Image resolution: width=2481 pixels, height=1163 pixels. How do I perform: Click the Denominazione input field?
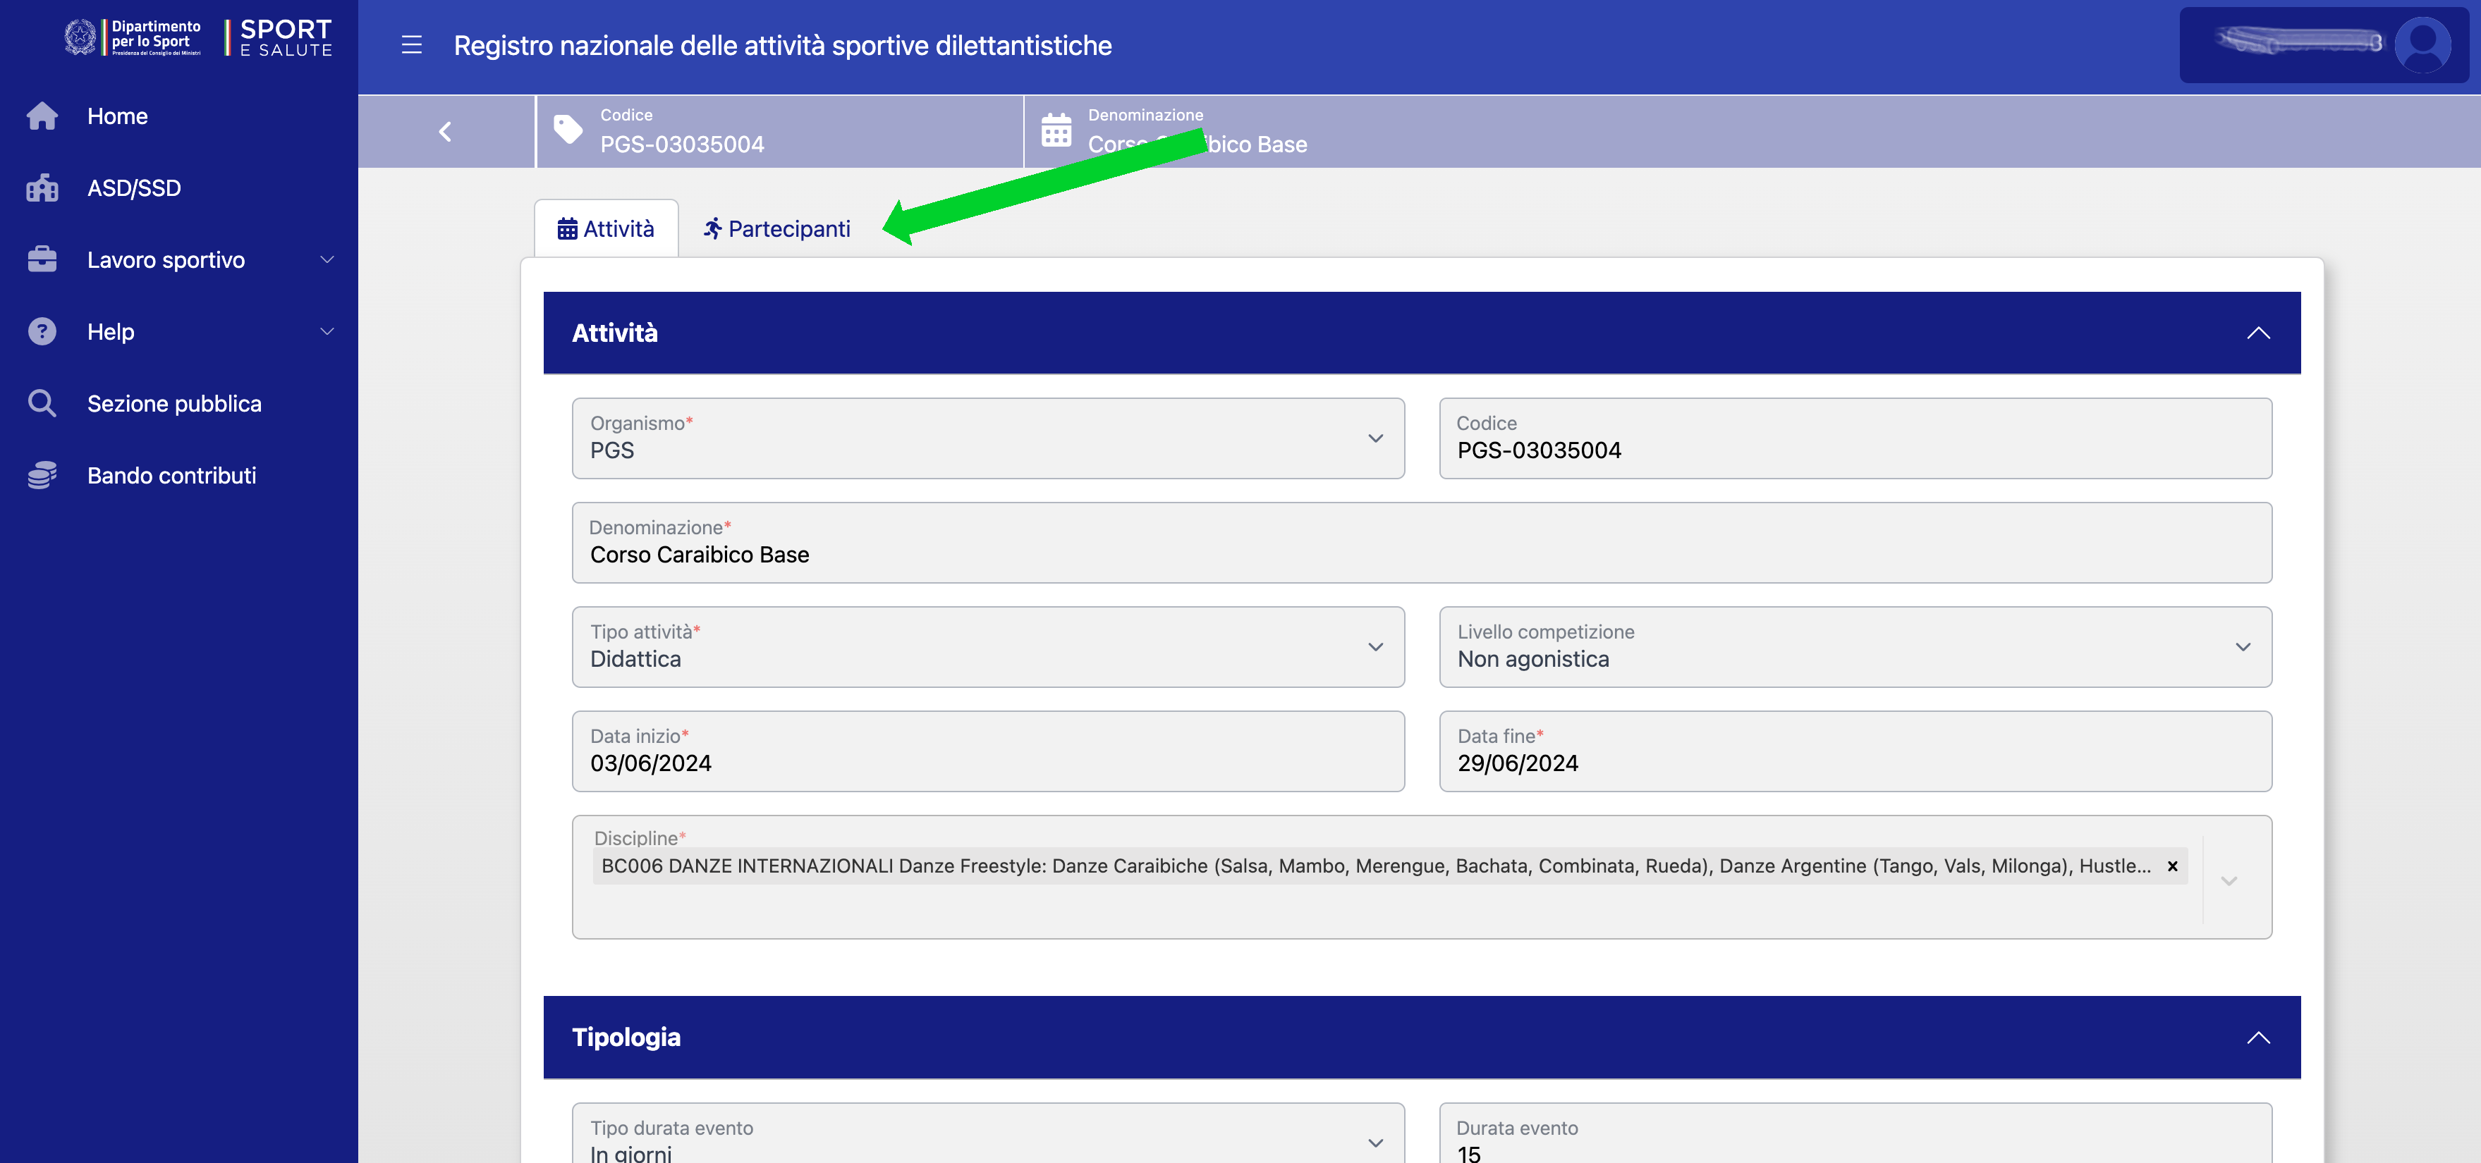click(x=1420, y=555)
